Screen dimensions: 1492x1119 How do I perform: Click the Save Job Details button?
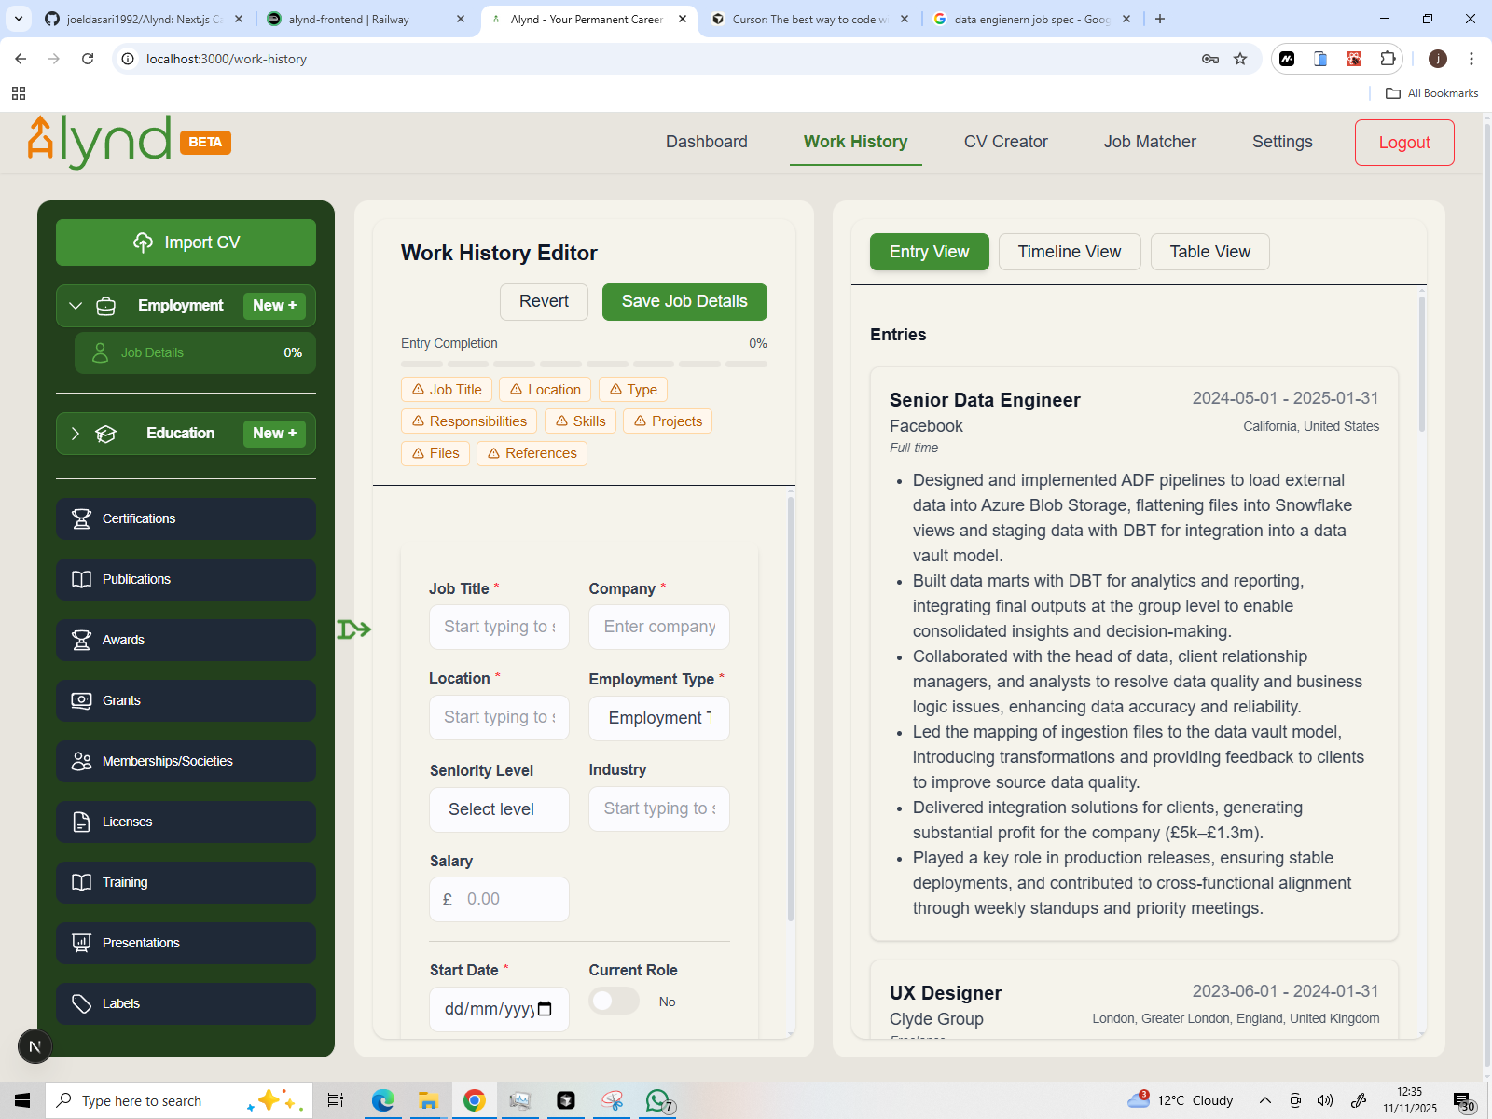coord(684,301)
